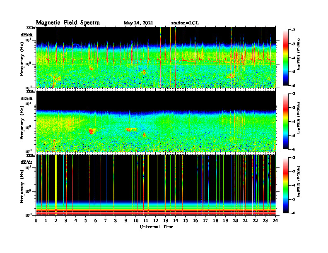This screenshot has height=253, width=328.
Task: Click hour '16' tick label on time axis
Action: 195,220
